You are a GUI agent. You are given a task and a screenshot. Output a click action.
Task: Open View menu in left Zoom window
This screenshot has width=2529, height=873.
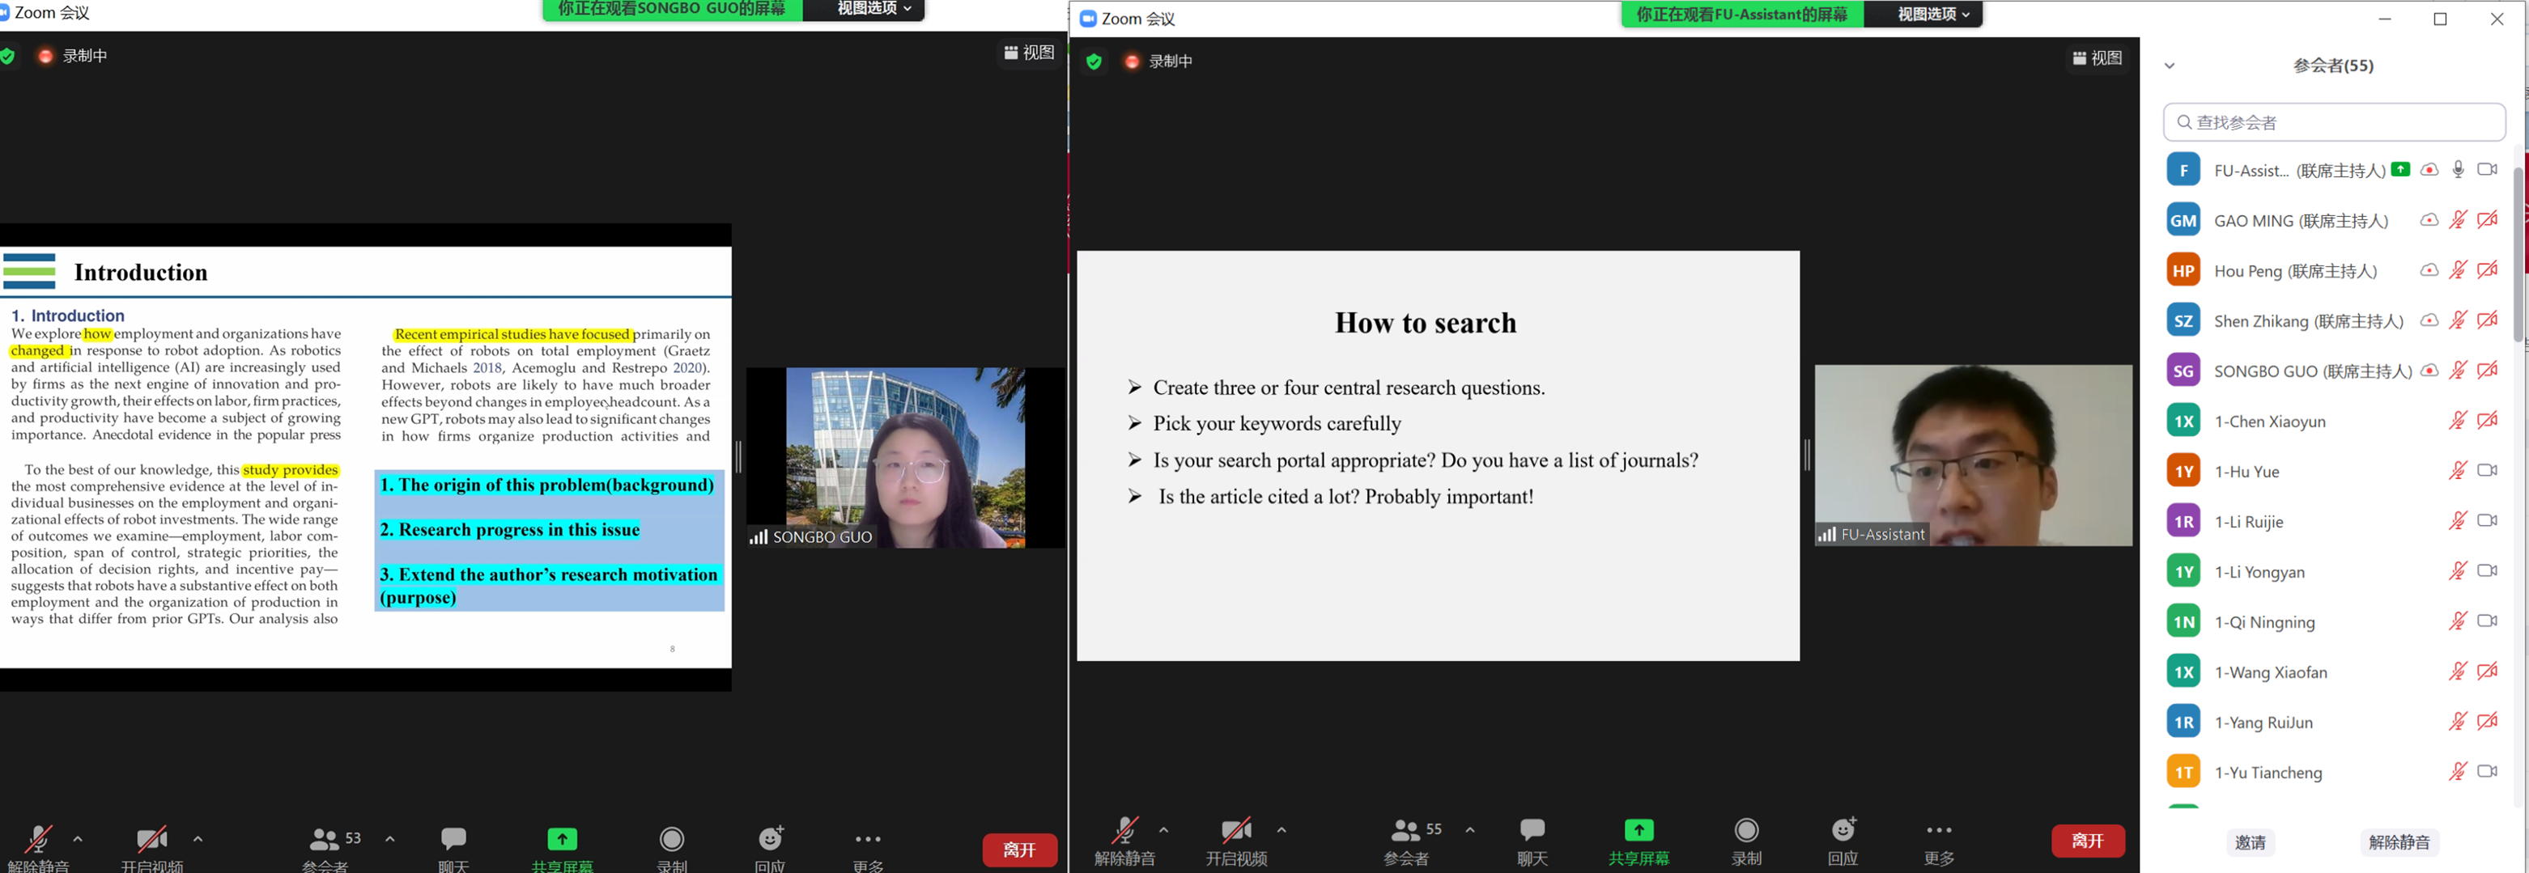point(1029,53)
